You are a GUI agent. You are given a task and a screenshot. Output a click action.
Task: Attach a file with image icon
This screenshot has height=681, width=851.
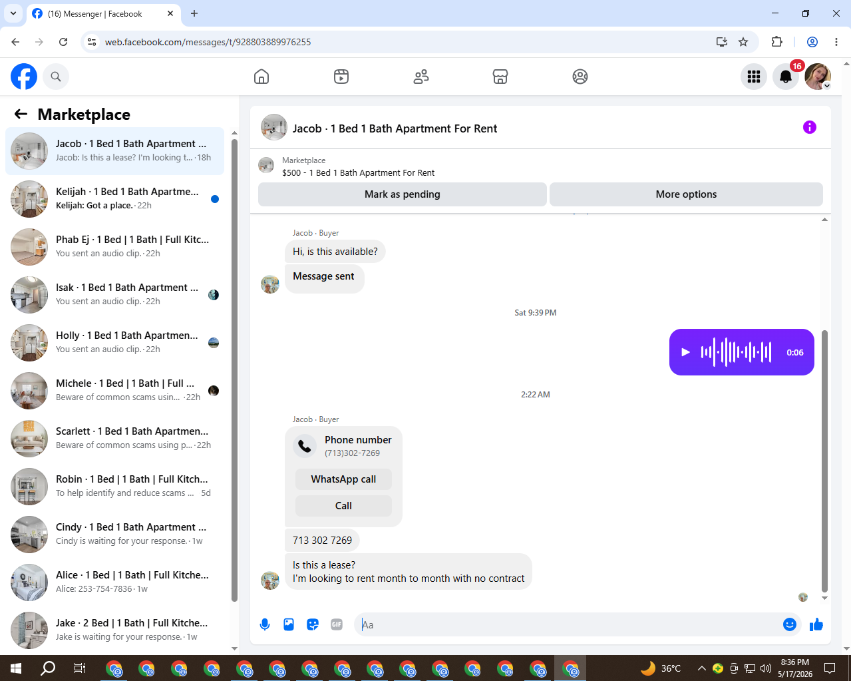pyautogui.click(x=289, y=624)
